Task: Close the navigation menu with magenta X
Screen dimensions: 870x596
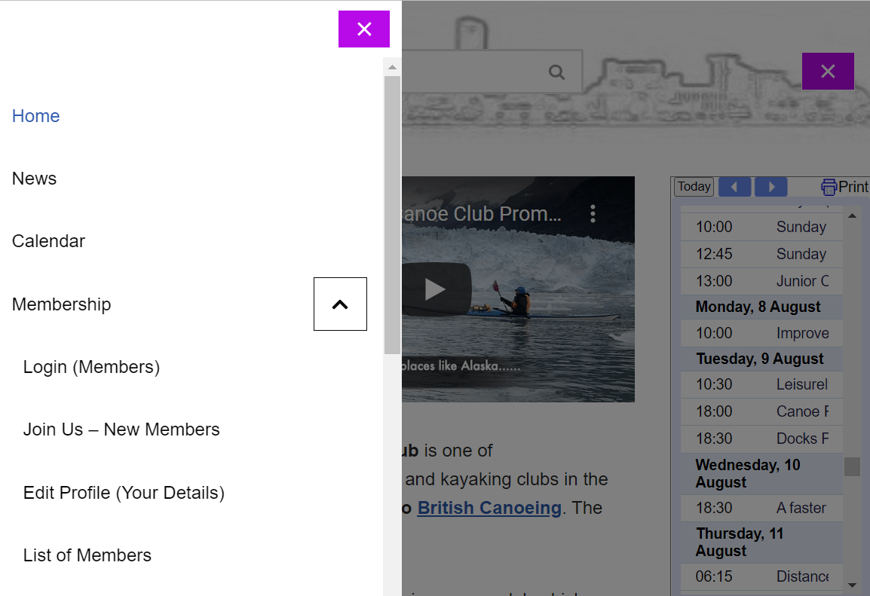Action: (x=364, y=29)
